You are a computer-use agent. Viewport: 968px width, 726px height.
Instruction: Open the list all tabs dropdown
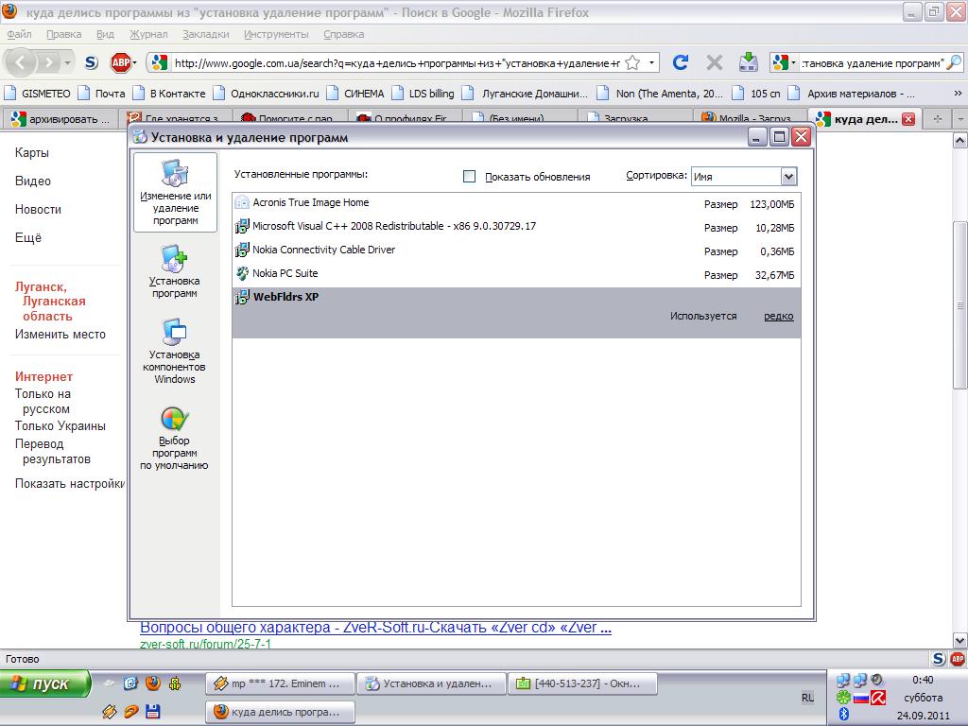click(960, 119)
